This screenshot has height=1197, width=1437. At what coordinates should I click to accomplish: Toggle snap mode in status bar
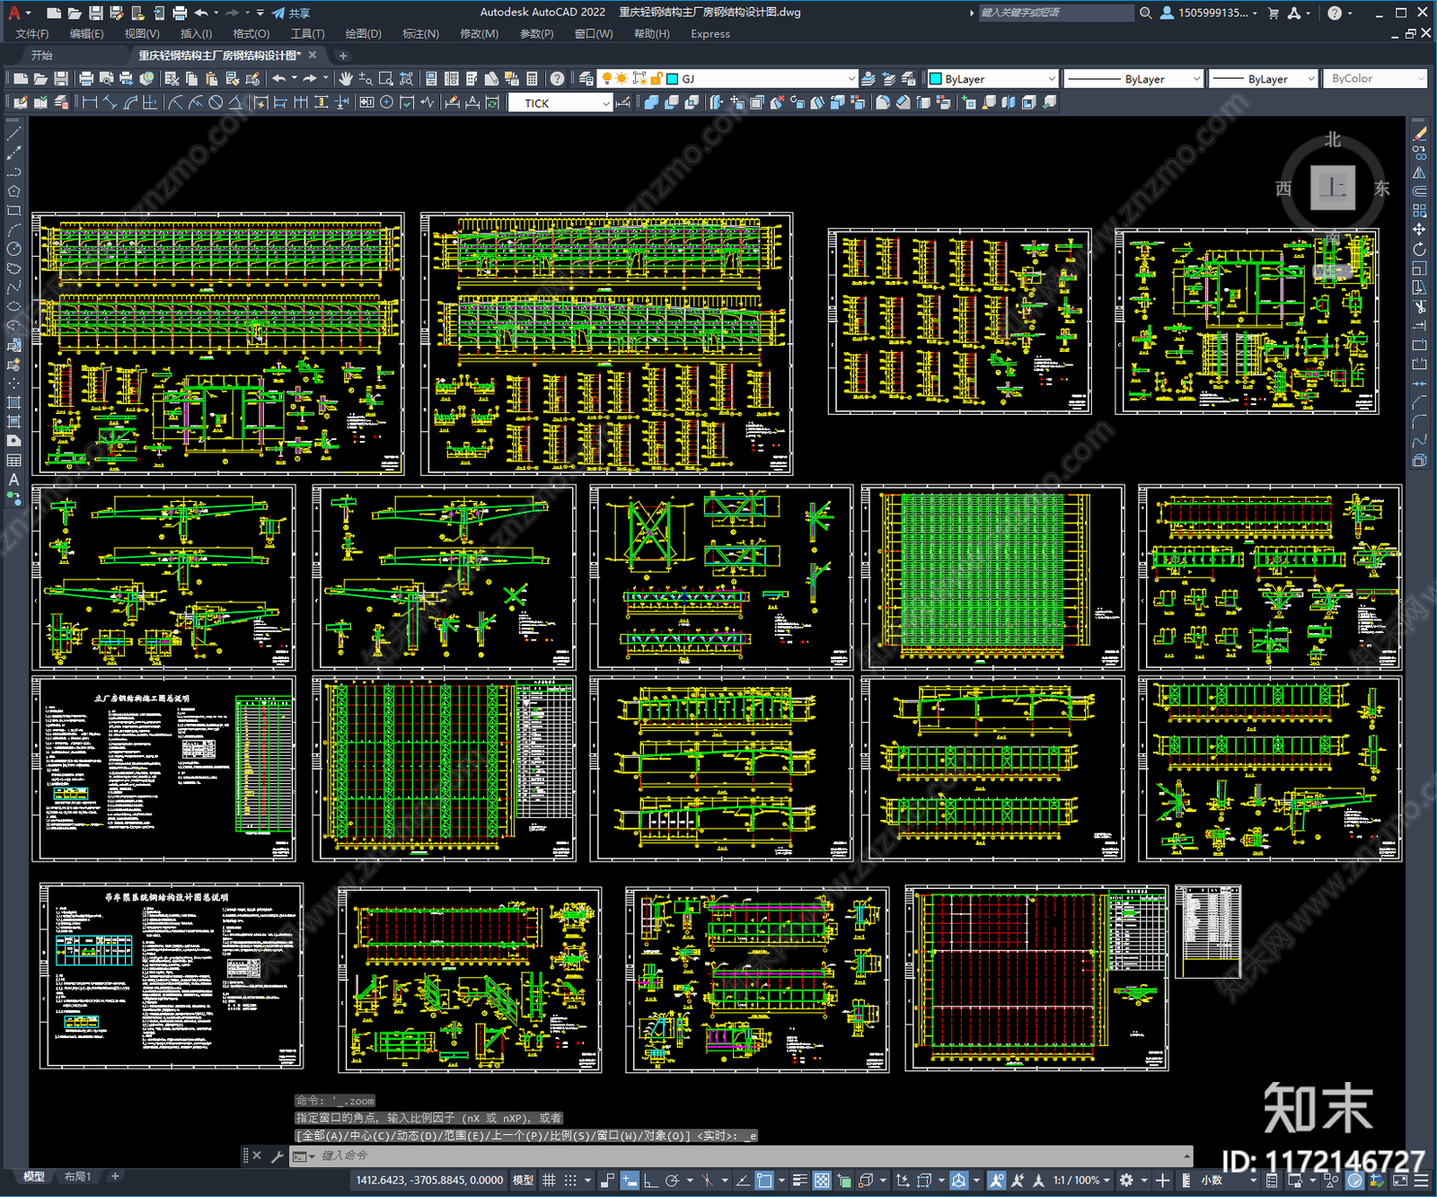pos(569,1180)
